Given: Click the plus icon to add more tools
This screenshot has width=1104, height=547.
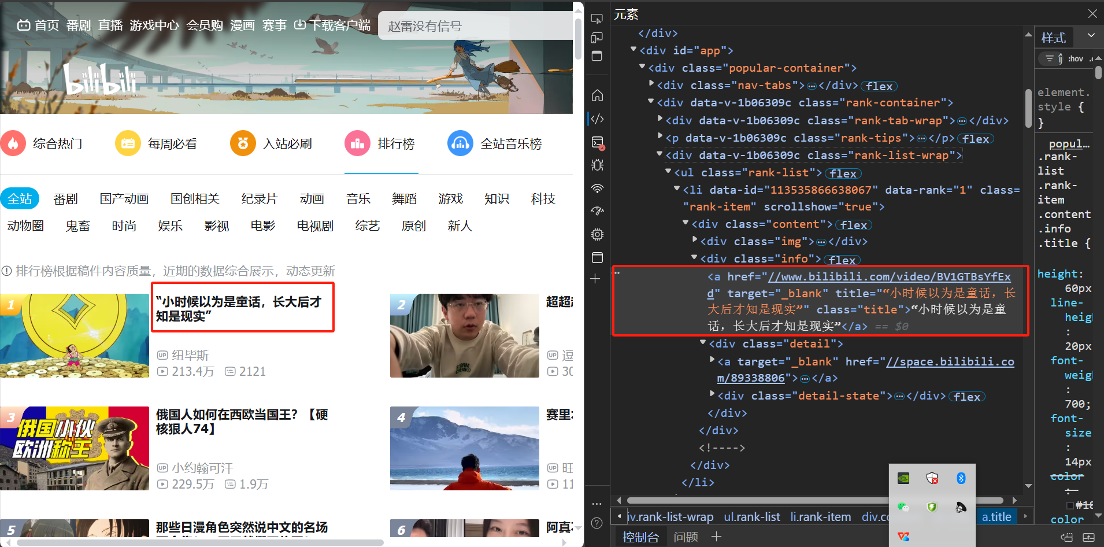Looking at the screenshot, I should [x=595, y=279].
